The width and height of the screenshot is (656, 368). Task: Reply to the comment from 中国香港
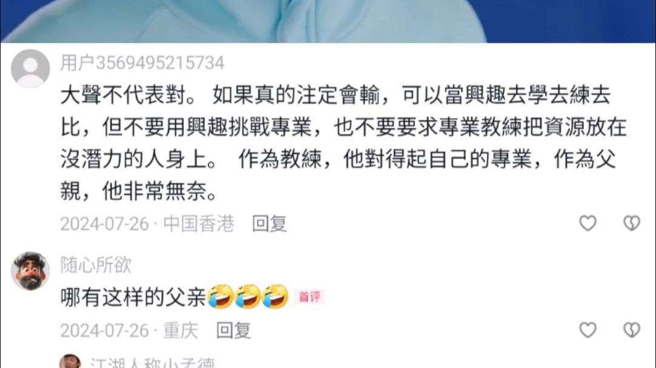tap(269, 223)
